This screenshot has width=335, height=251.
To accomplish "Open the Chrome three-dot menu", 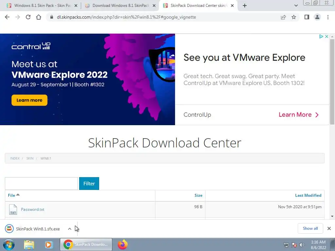I will tap(328, 17).
